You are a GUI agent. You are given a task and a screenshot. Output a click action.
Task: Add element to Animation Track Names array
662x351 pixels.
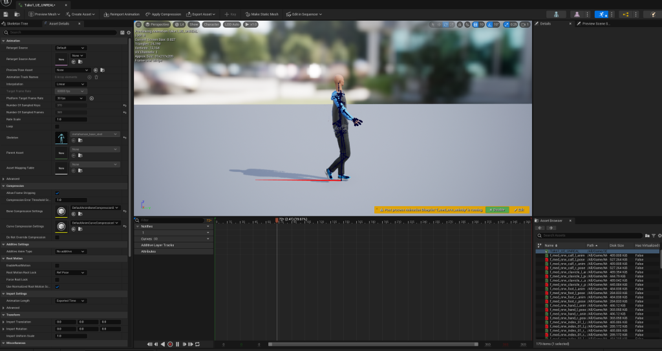(89, 78)
